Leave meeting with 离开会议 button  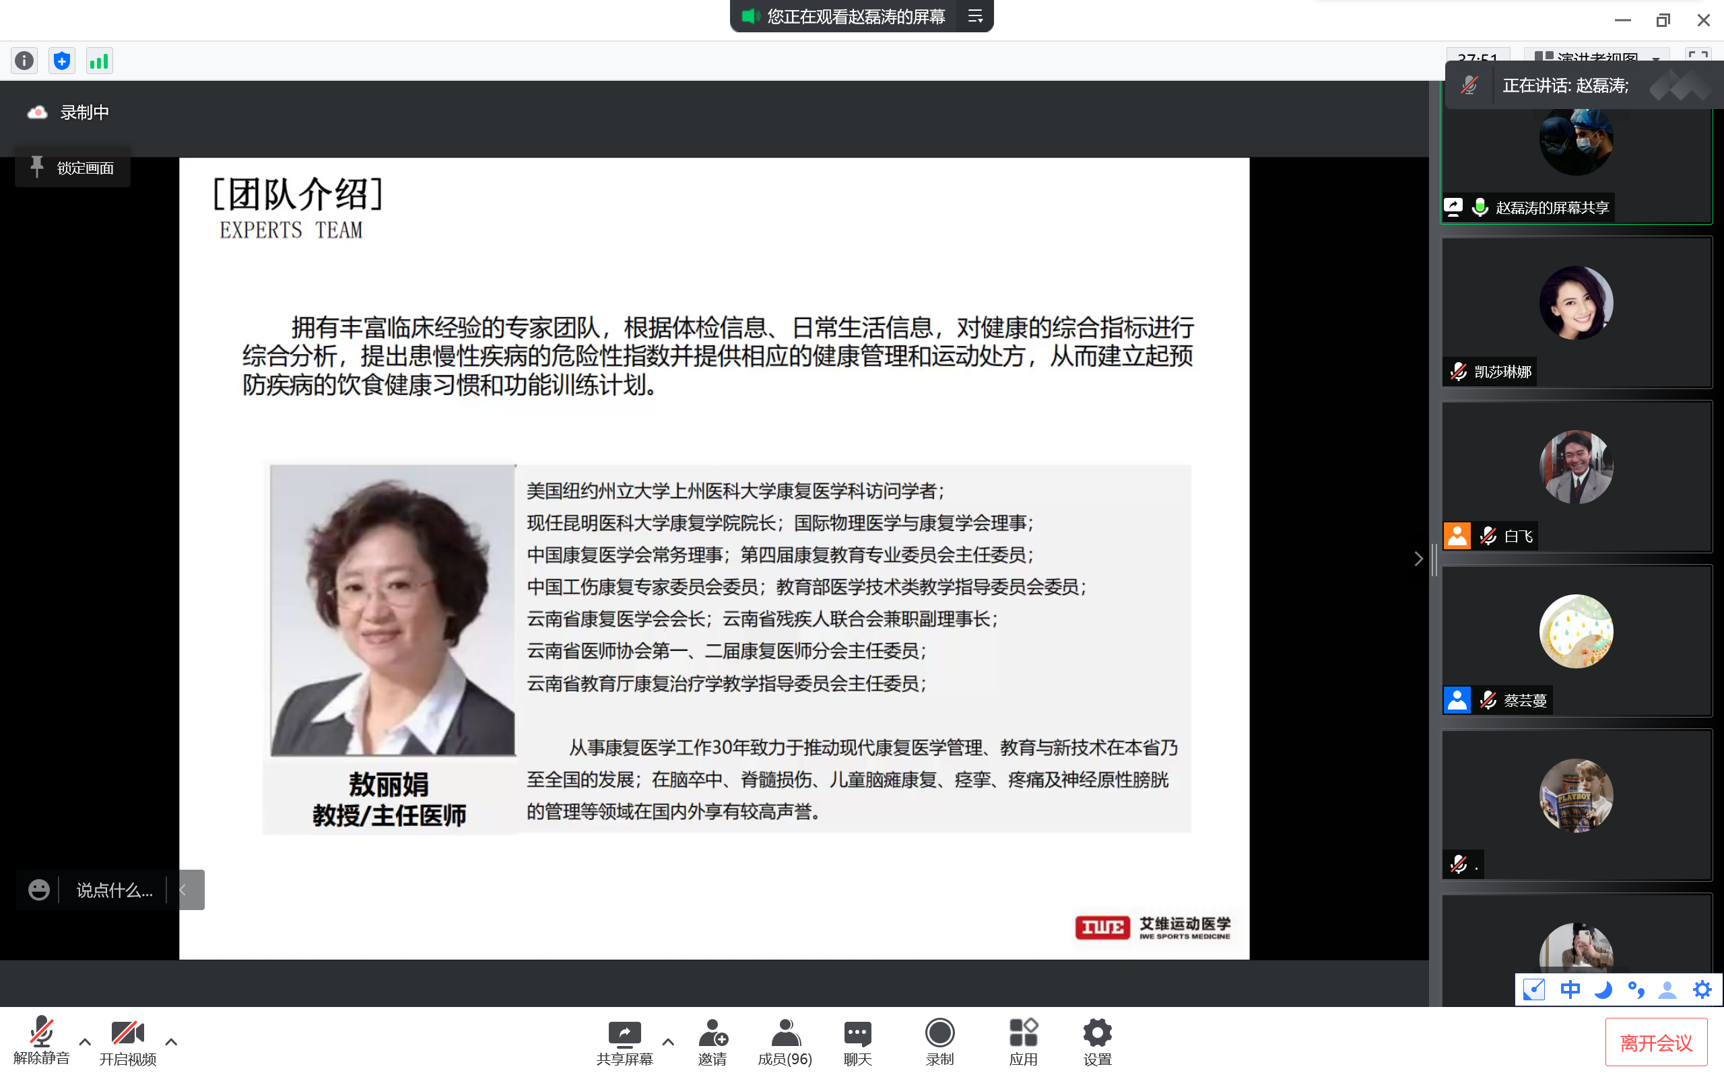click(x=1655, y=1043)
